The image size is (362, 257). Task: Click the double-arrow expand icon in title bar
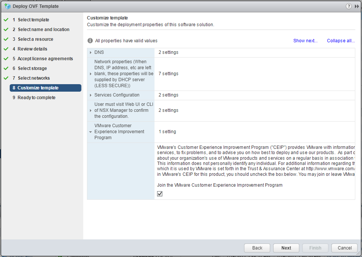point(357,6)
